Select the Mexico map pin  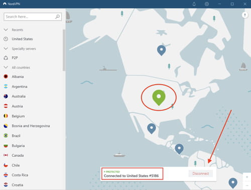[x=152, y=129]
